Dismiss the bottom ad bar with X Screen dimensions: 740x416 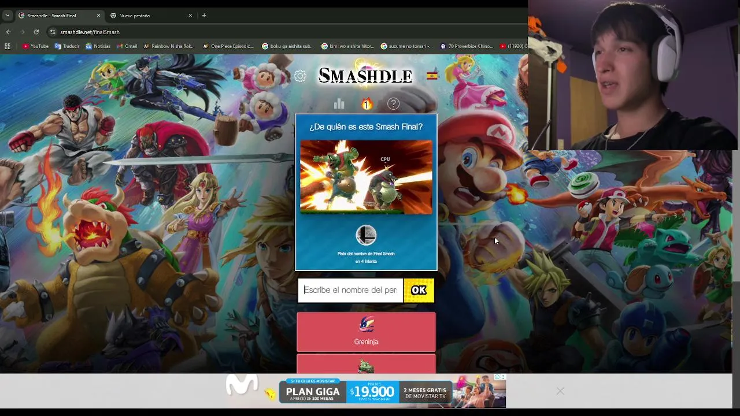tap(560, 391)
